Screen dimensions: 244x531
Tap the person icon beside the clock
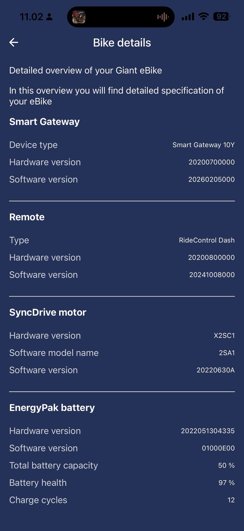[x=50, y=17]
